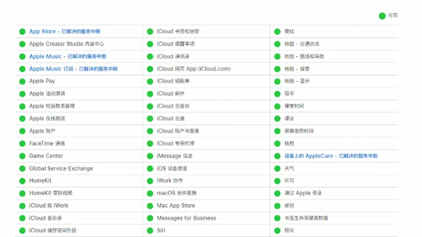This screenshot has width=422, height=237.
Task: Click the status dot next to iCloud 云备份
Action: [150, 106]
